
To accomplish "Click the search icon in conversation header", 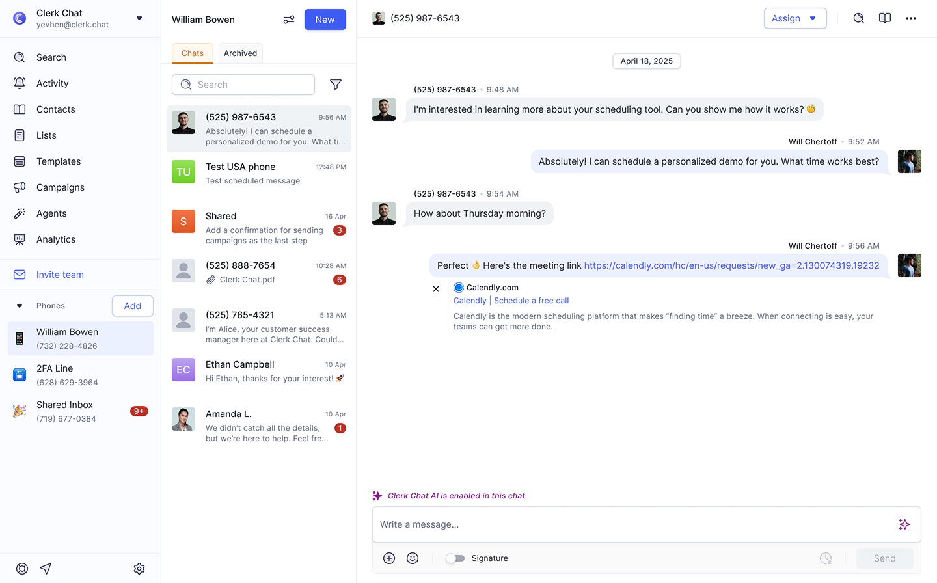I will click(859, 18).
